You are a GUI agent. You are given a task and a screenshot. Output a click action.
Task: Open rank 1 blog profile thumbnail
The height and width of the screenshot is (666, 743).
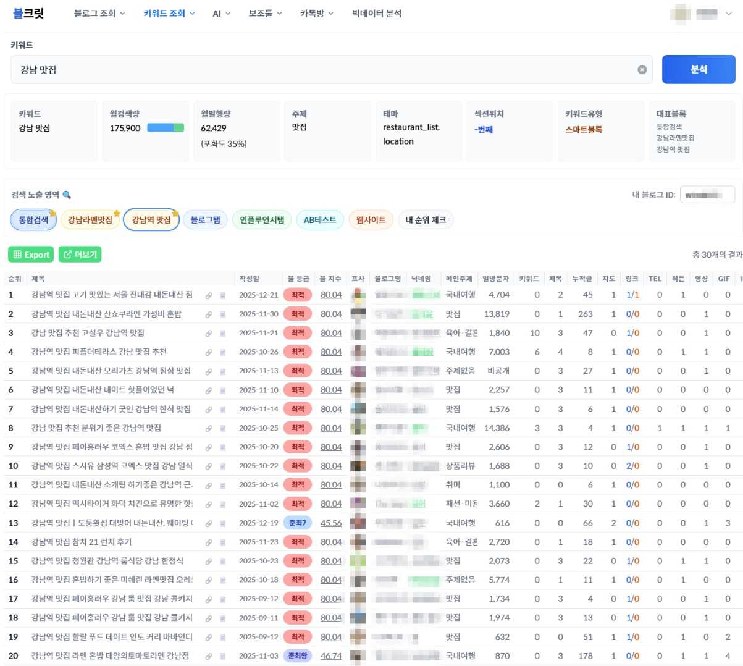click(x=358, y=295)
